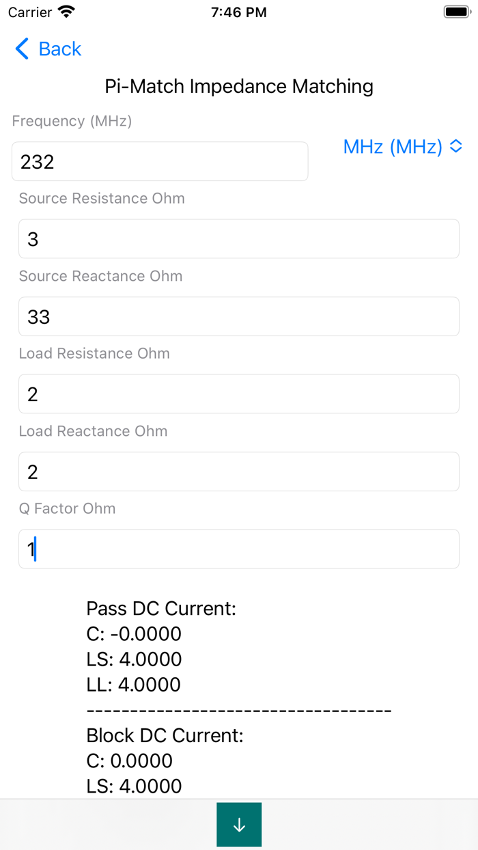Tap the 7:46 PM clock in status bar
The image size is (478, 850).
point(238,11)
